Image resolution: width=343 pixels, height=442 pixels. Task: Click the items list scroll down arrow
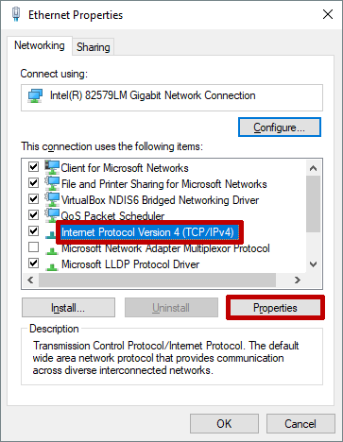tap(313, 264)
